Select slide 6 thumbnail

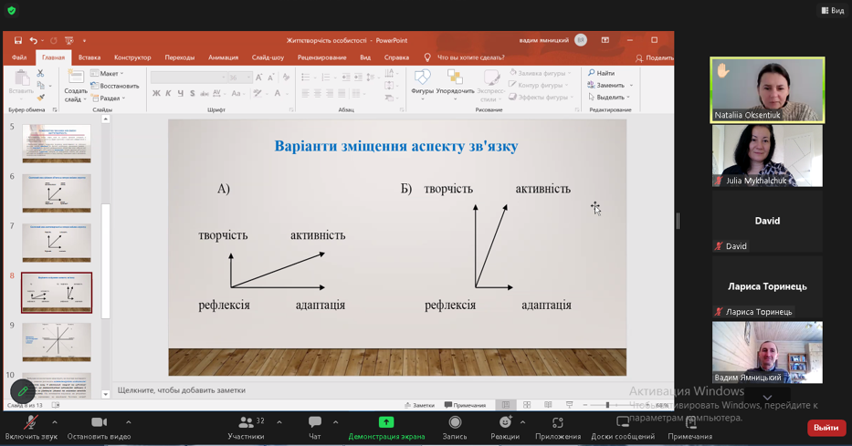(x=57, y=193)
